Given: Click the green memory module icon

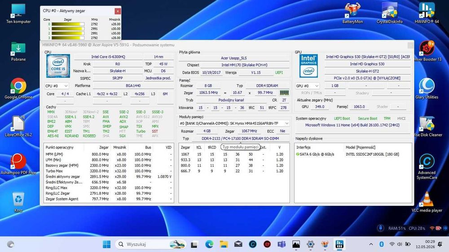Looking at the screenshot, I should (284, 93).
